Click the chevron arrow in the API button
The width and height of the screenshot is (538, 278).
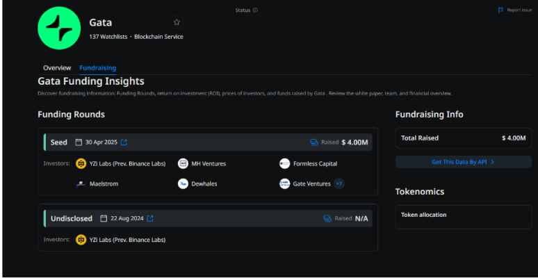(492, 162)
